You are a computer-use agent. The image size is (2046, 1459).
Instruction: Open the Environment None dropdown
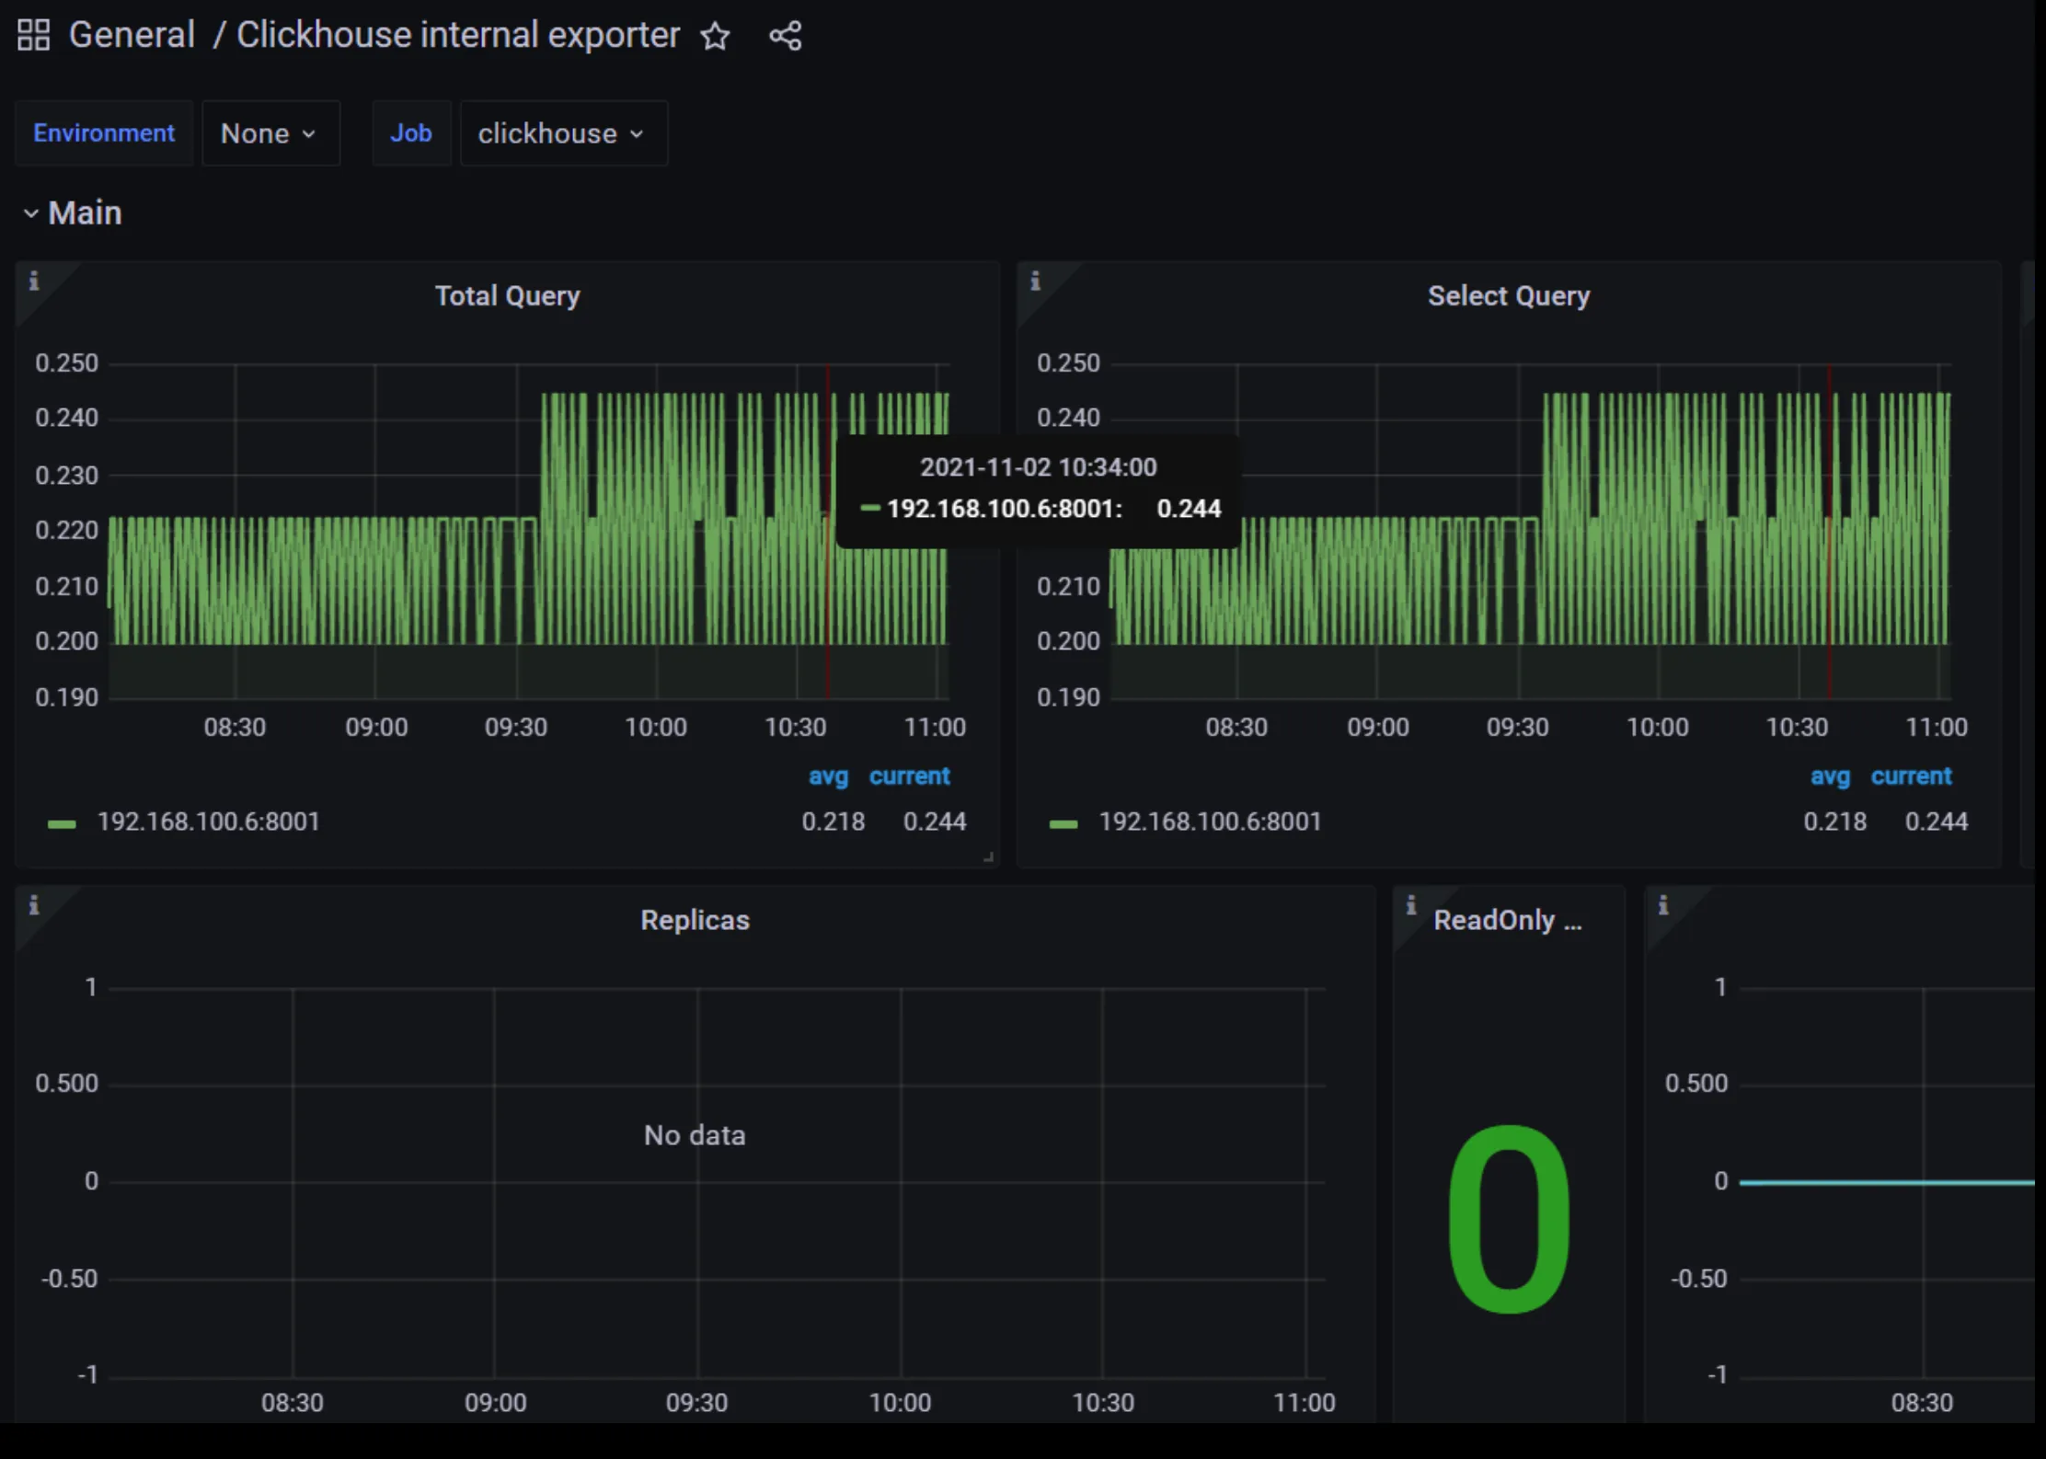[x=270, y=133]
